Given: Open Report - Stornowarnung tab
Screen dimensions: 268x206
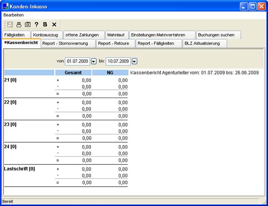Looking at the screenshot, I should click(68, 43).
